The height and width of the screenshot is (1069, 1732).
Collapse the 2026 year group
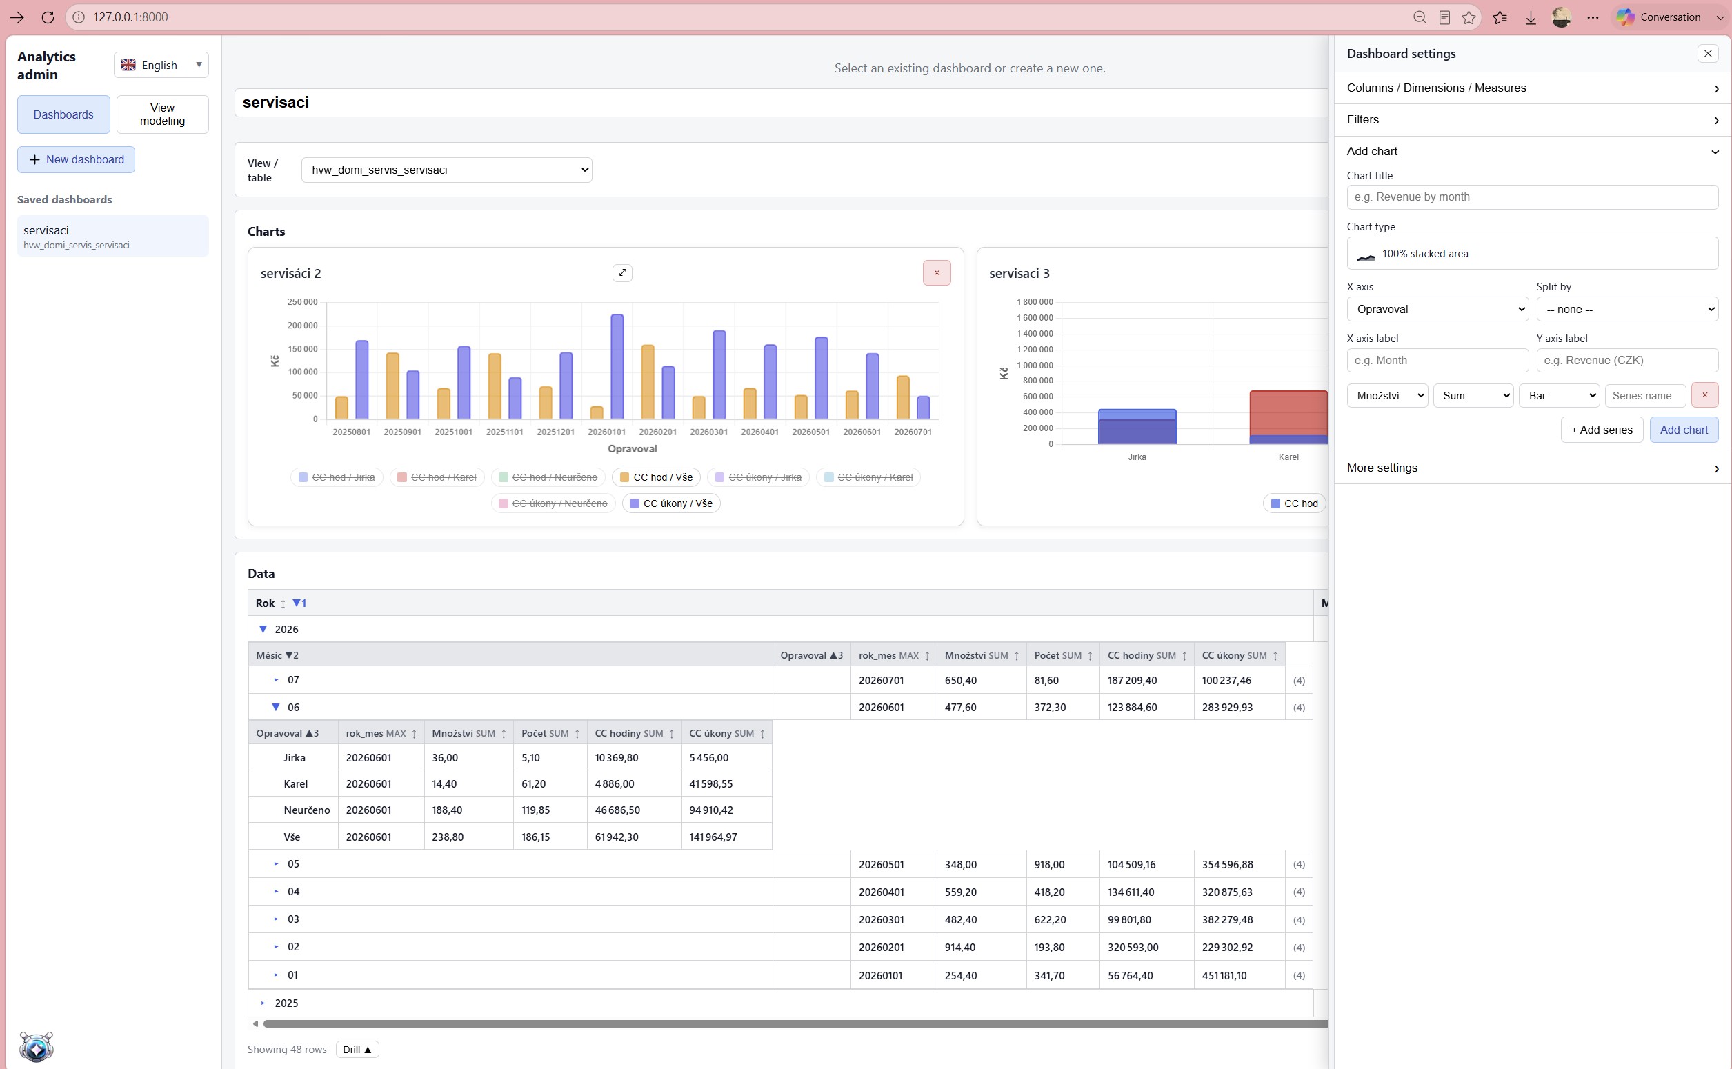263,629
